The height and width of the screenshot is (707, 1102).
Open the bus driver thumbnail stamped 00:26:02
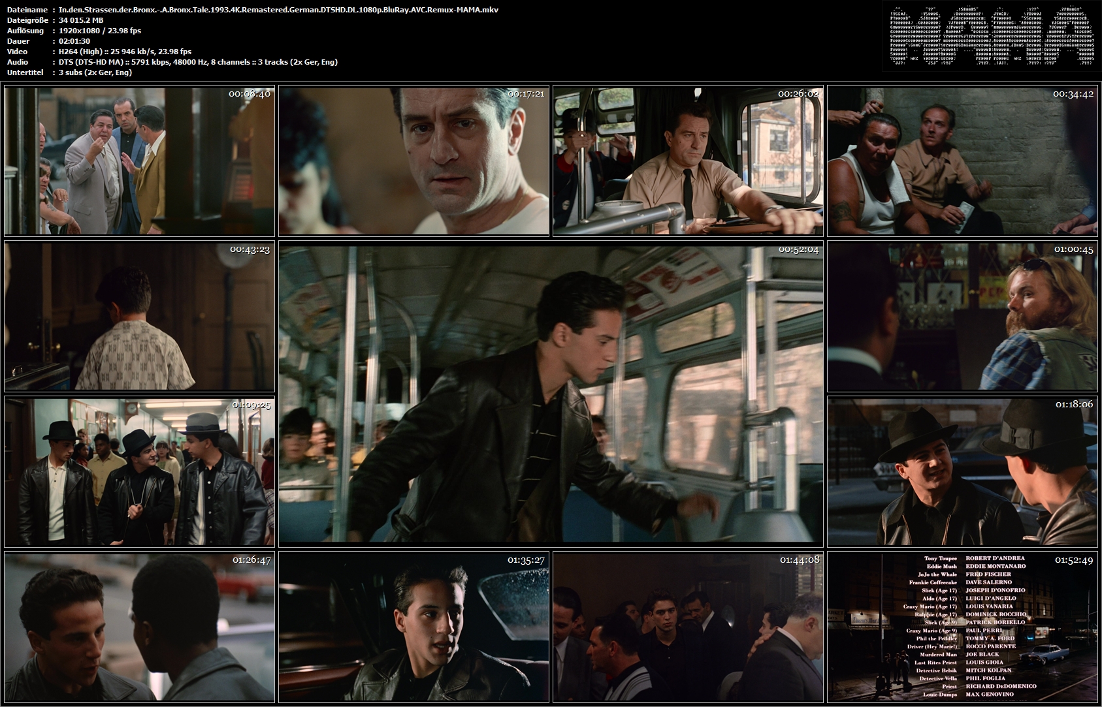coord(689,161)
